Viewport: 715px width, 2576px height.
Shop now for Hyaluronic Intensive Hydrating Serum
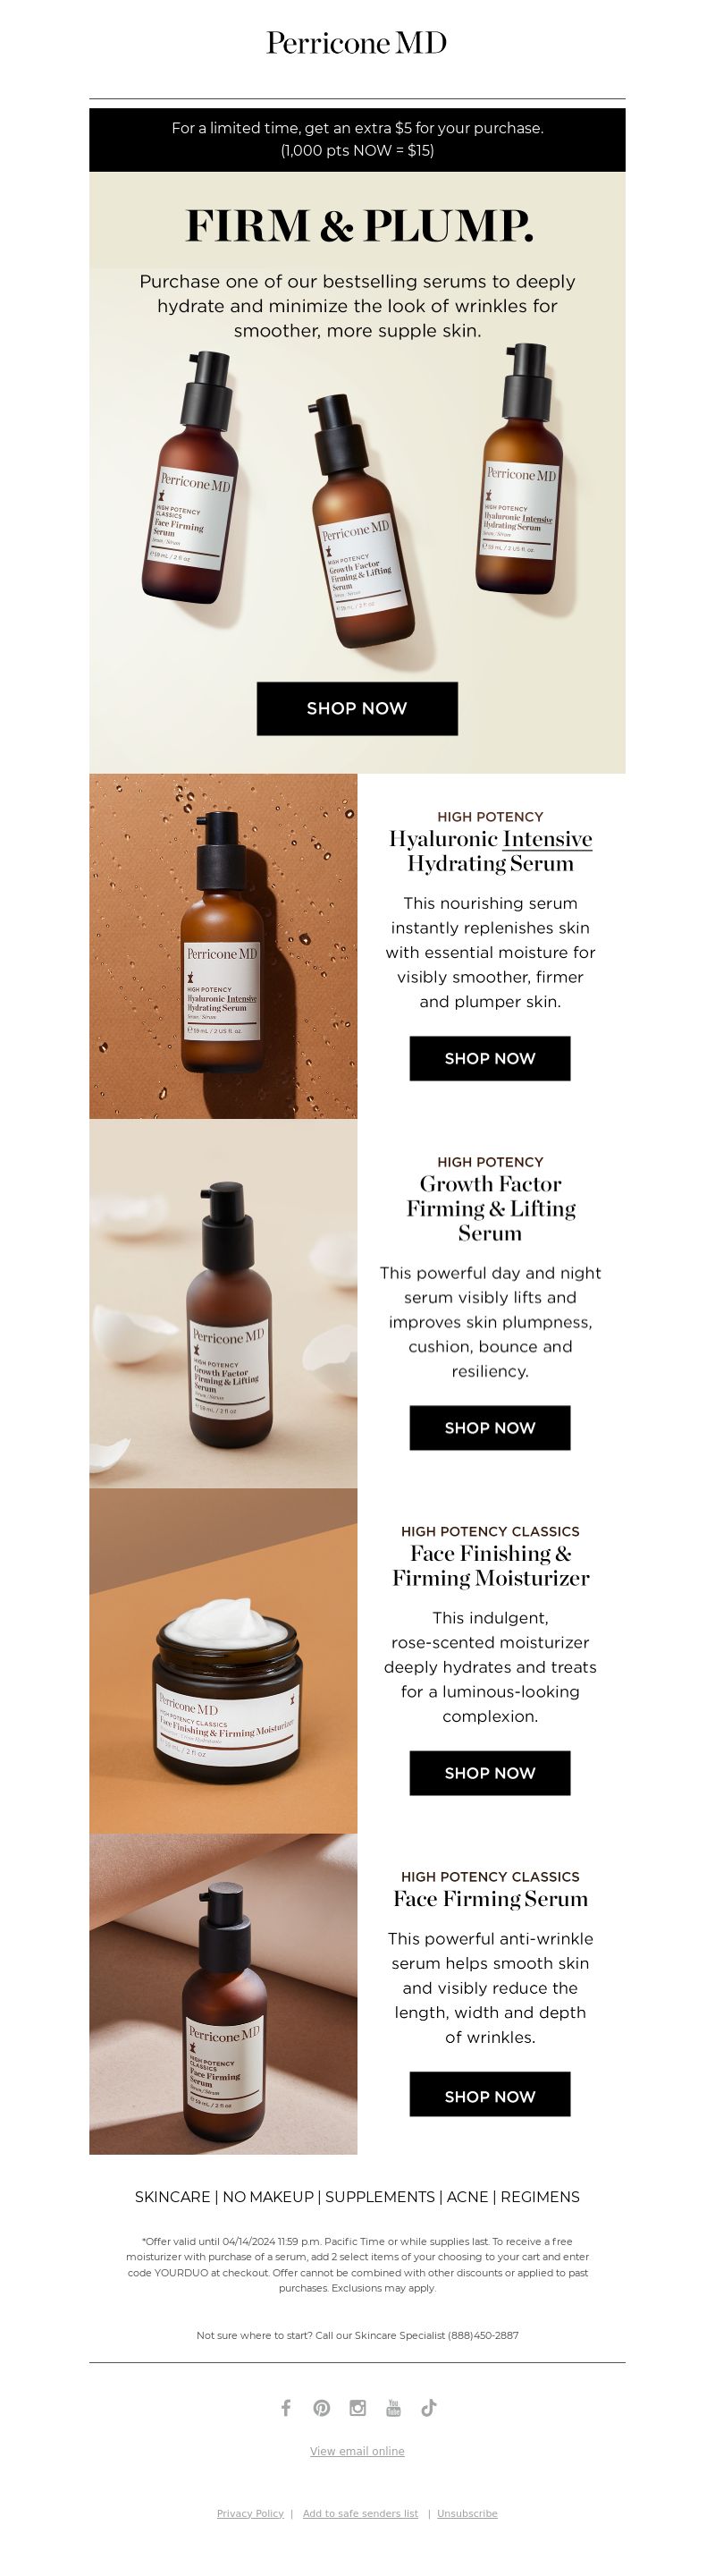[489, 1058]
